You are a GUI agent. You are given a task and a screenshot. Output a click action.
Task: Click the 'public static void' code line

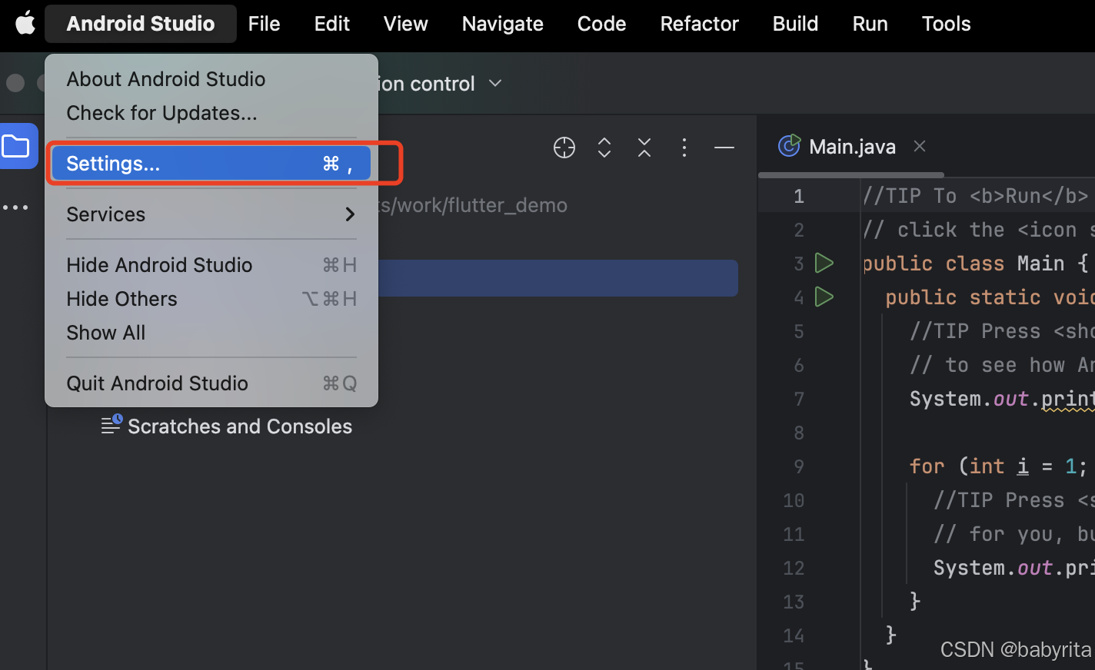990,297
